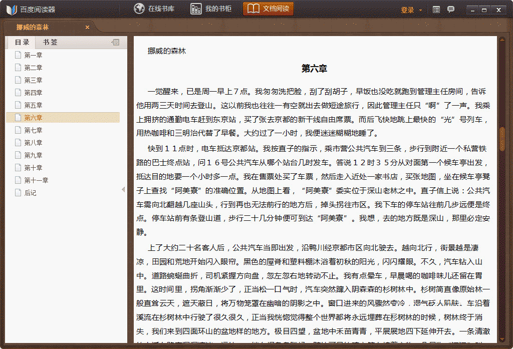Click the vertical scrollbar thumb
513x349 pixels.
pos(502,139)
